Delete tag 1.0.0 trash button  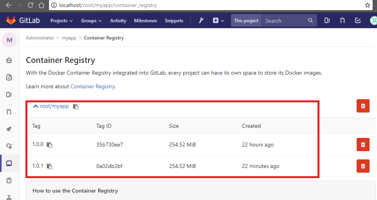coord(363,145)
